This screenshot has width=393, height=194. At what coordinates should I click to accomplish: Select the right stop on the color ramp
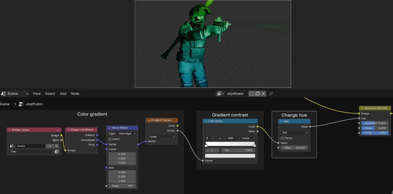tap(254, 146)
